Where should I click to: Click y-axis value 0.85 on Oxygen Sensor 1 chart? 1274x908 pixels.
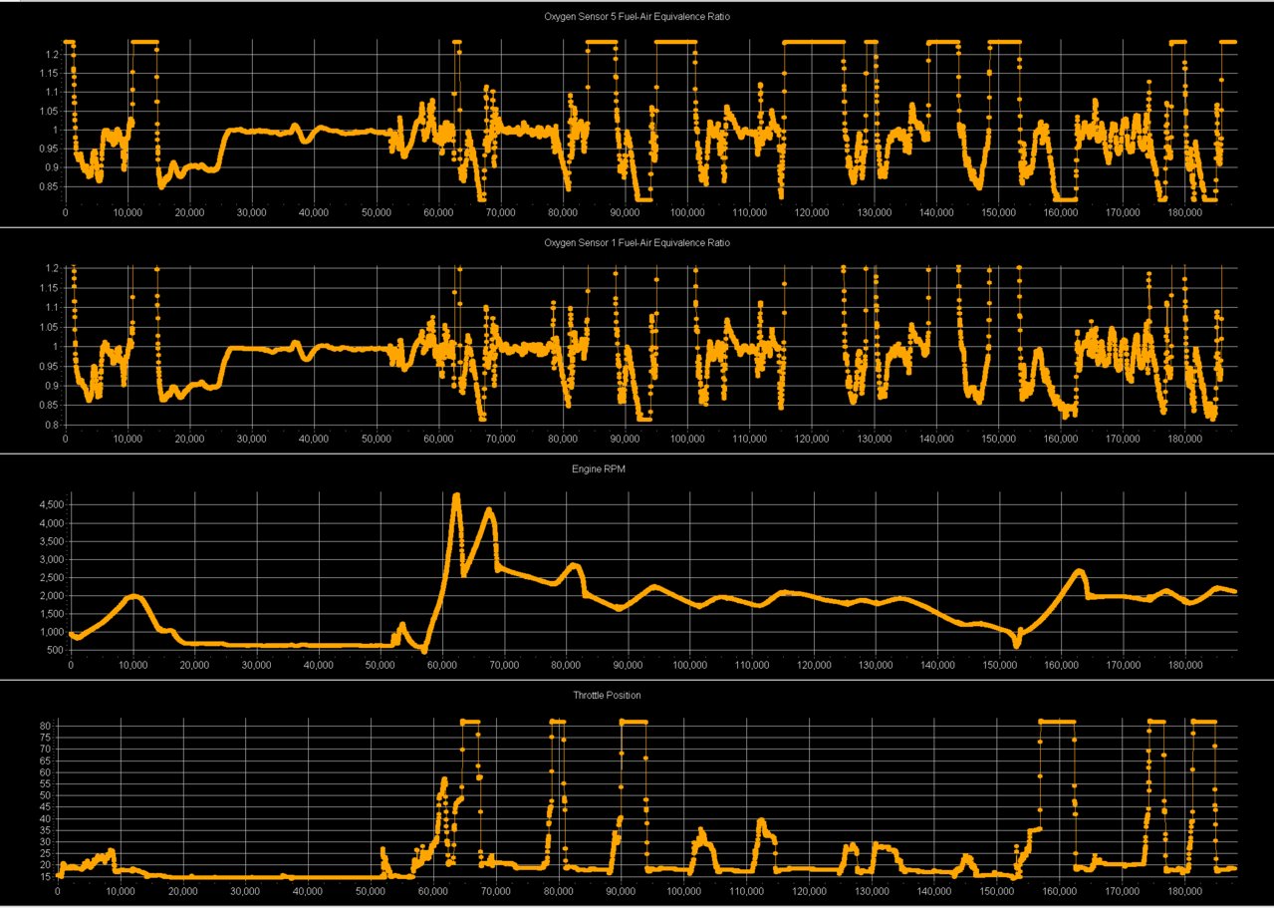[50, 405]
